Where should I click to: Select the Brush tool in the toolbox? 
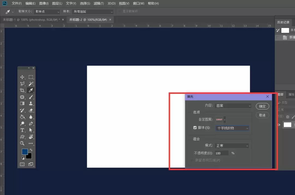click(x=31, y=97)
